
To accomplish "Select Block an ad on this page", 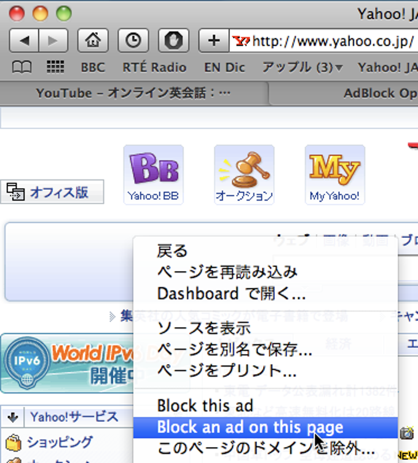I will pyautogui.click(x=266, y=427).
